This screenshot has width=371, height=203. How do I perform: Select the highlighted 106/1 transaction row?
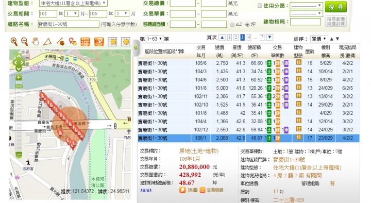[x=248, y=138]
